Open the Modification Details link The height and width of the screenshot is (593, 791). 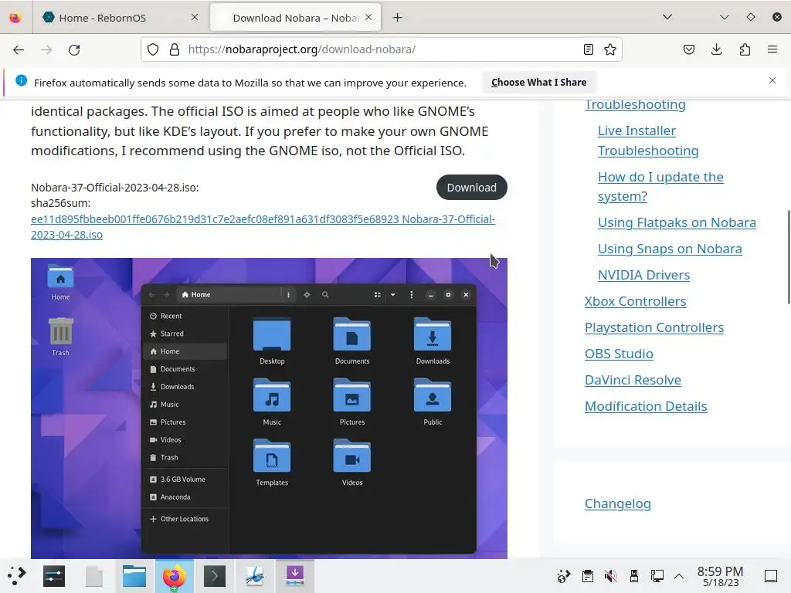646,406
